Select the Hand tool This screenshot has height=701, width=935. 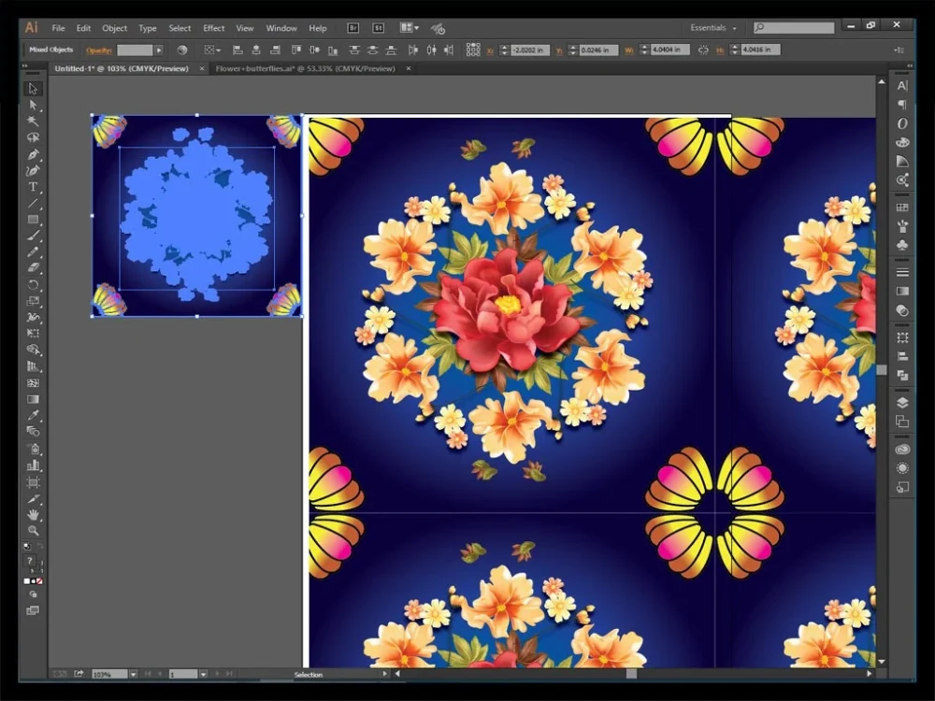[33, 514]
